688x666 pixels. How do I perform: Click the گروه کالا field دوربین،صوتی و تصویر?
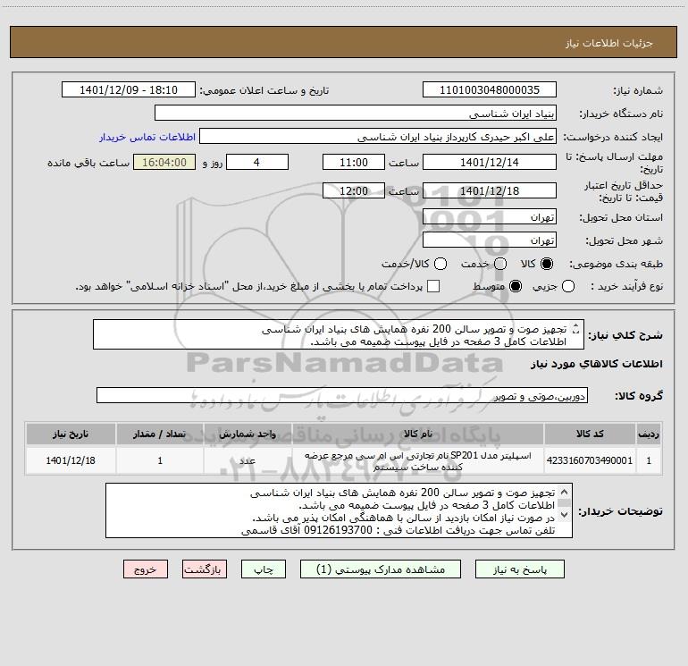342,395
